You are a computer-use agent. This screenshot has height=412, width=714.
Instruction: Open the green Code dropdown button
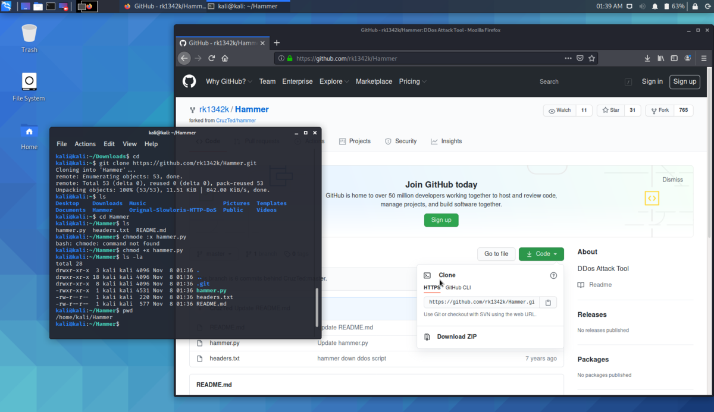(541, 254)
